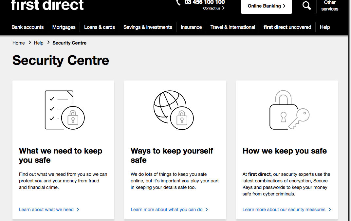351x221 pixels.
Task: Click heading How we keep you safe
Action: (285, 151)
